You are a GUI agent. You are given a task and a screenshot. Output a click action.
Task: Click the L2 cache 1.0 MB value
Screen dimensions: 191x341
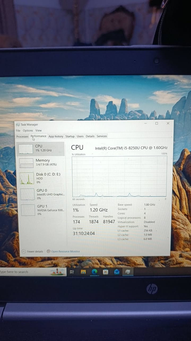148,235
